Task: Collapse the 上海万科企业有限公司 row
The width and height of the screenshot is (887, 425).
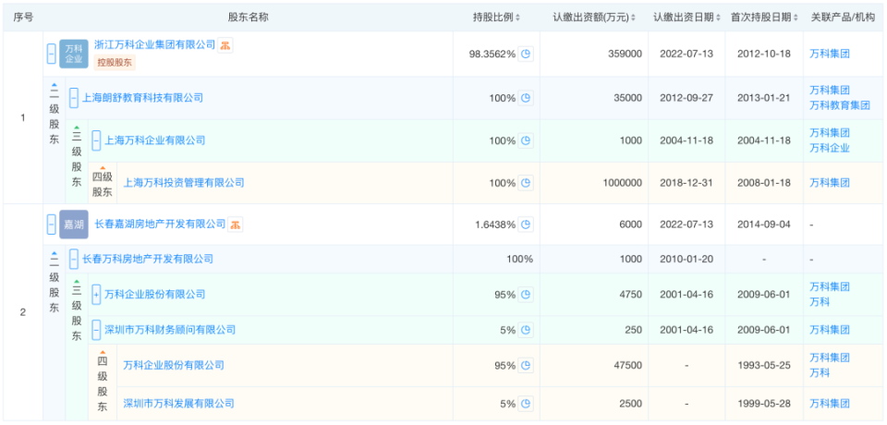Action: [96, 141]
